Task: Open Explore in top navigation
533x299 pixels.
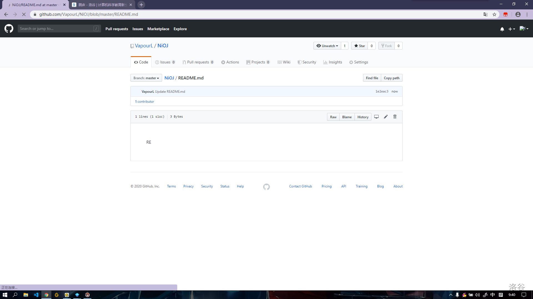Action: click(180, 29)
